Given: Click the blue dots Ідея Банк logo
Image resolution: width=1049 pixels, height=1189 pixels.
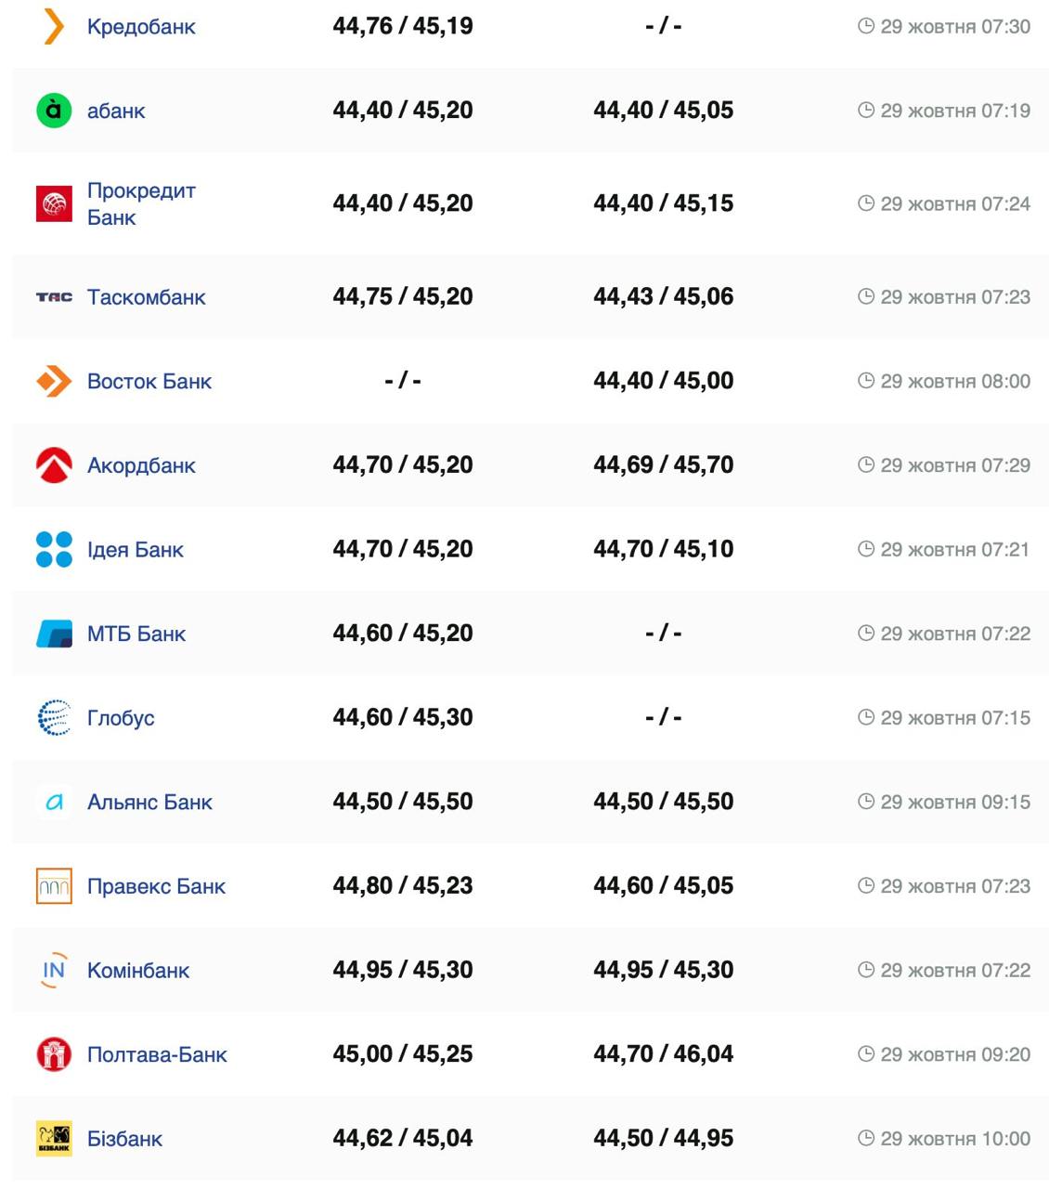Looking at the screenshot, I should 54,549.
